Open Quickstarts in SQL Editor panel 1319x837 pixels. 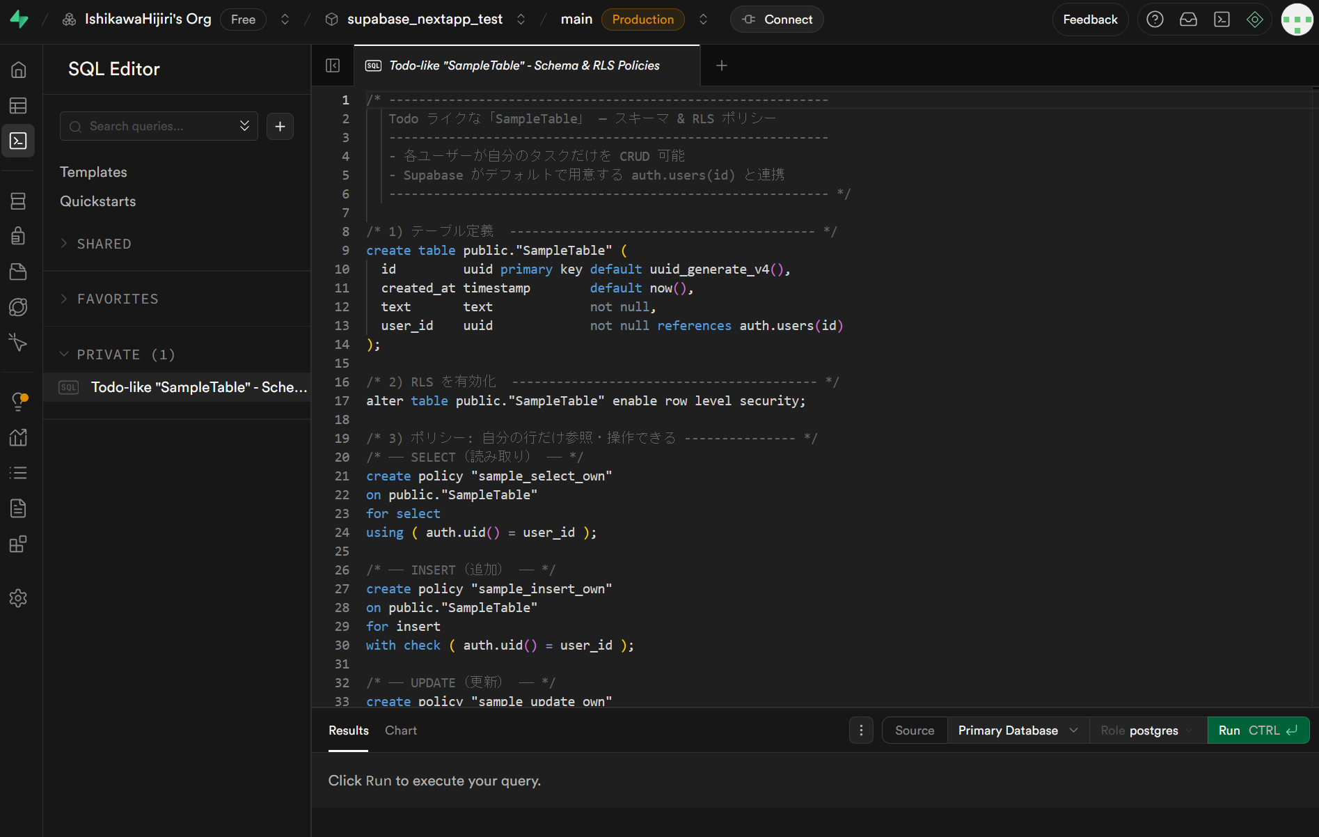coord(98,201)
